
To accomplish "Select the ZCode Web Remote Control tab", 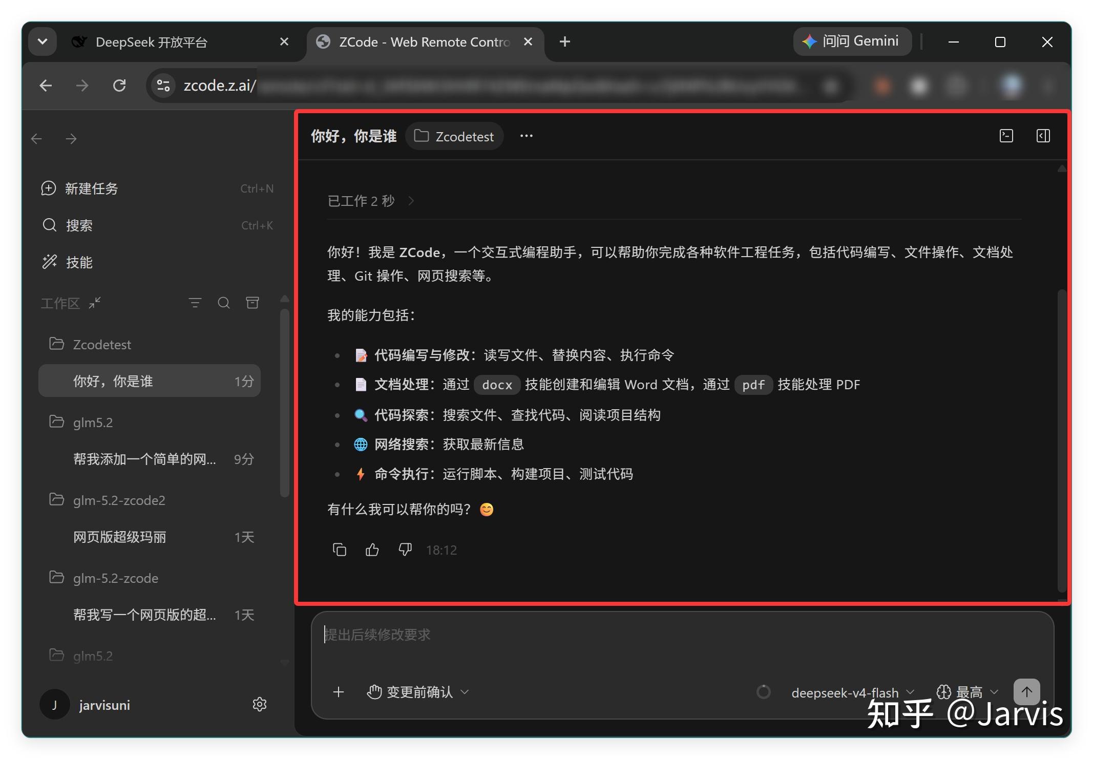I will [x=424, y=42].
